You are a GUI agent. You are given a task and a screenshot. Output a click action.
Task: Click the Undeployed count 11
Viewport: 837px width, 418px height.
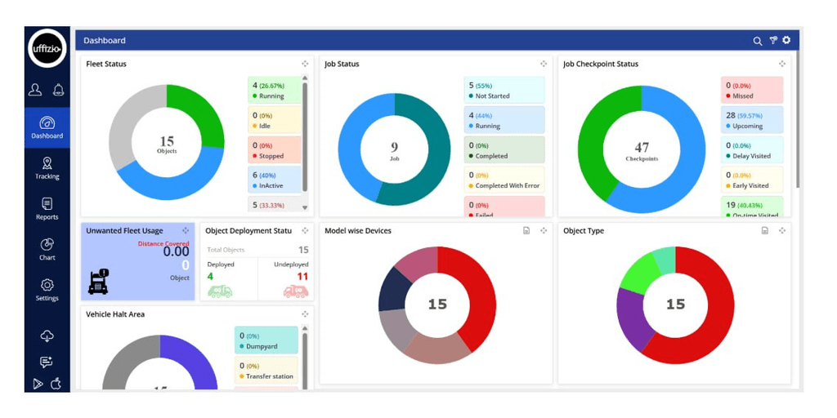point(302,276)
